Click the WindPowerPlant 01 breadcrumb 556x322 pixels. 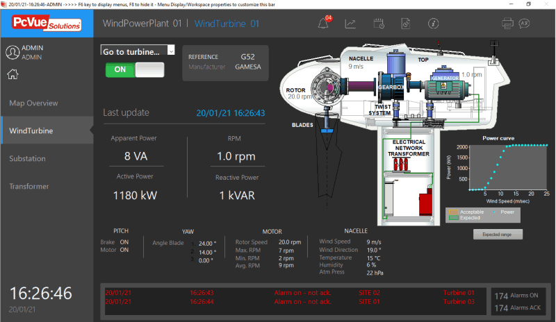(x=142, y=24)
